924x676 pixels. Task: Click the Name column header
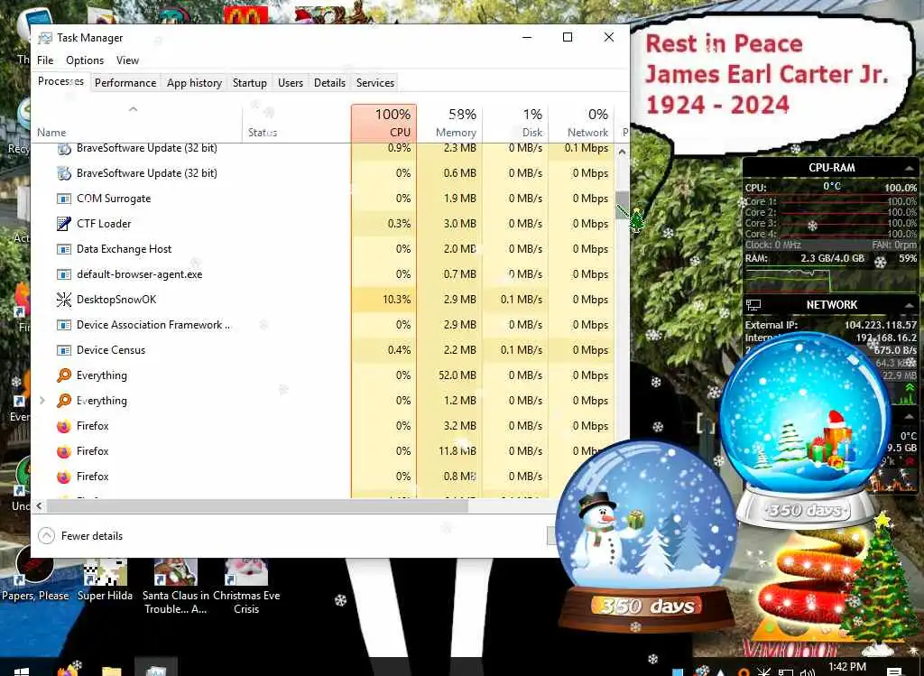click(x=137, y=123)
